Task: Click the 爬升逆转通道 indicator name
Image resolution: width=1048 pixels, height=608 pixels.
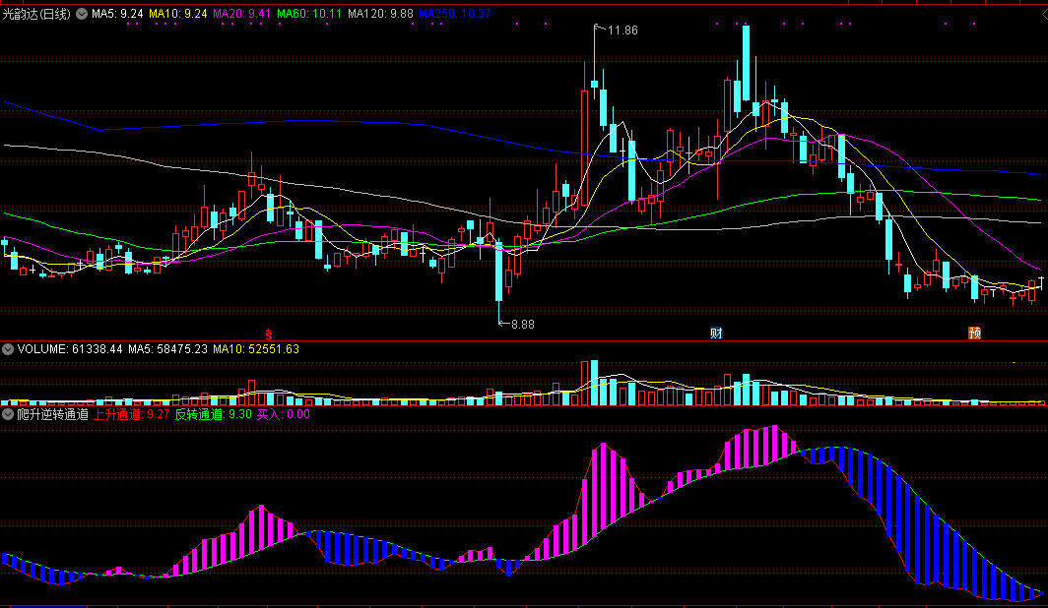Action: click(x=52, y=414)
